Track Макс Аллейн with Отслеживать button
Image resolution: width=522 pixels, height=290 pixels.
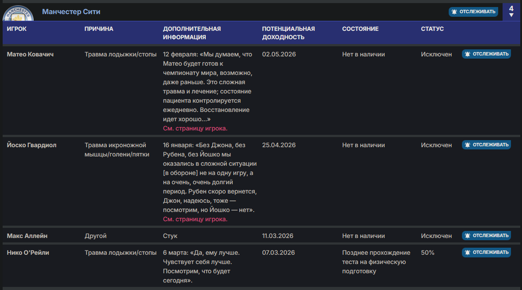[486, 235]
